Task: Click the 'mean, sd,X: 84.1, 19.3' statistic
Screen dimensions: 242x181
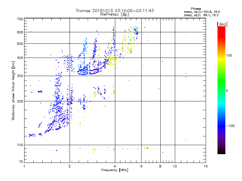Action: [201, 15]
